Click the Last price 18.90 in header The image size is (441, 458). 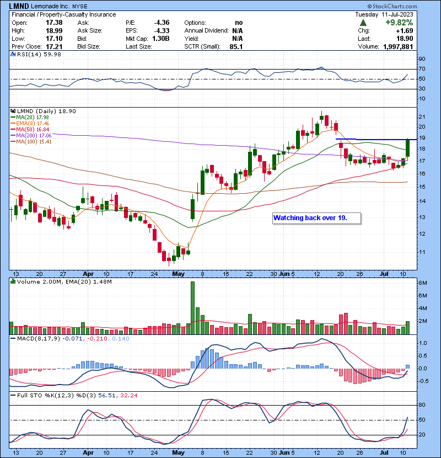[405, 39]
